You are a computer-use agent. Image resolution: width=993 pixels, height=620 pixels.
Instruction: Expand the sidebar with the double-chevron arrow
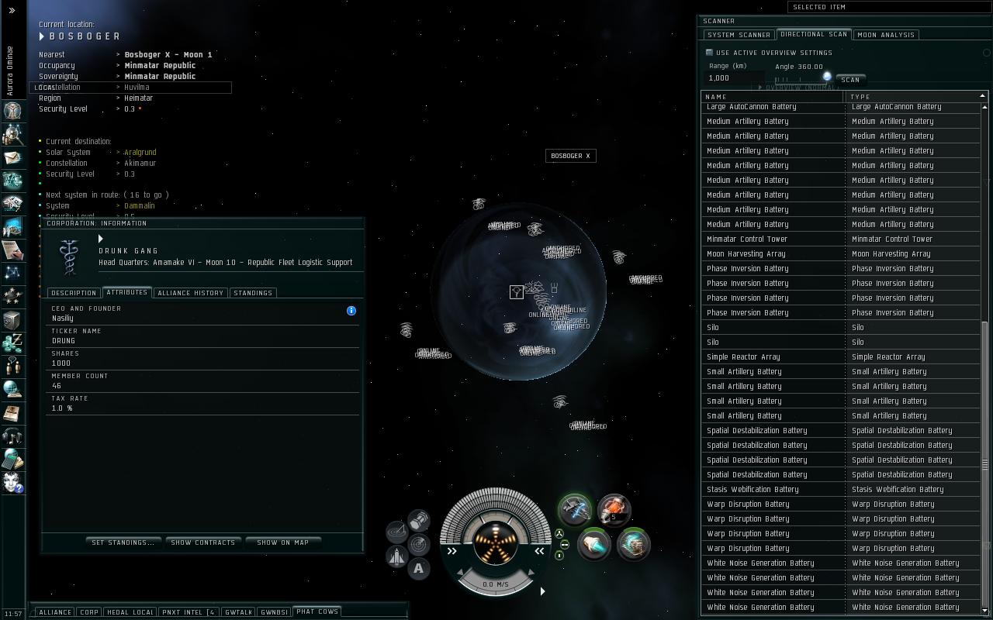(12, 10)
